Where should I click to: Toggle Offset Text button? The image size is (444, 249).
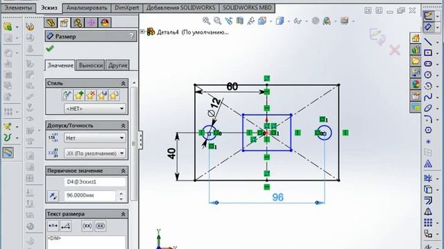click(x=66, y=226)
